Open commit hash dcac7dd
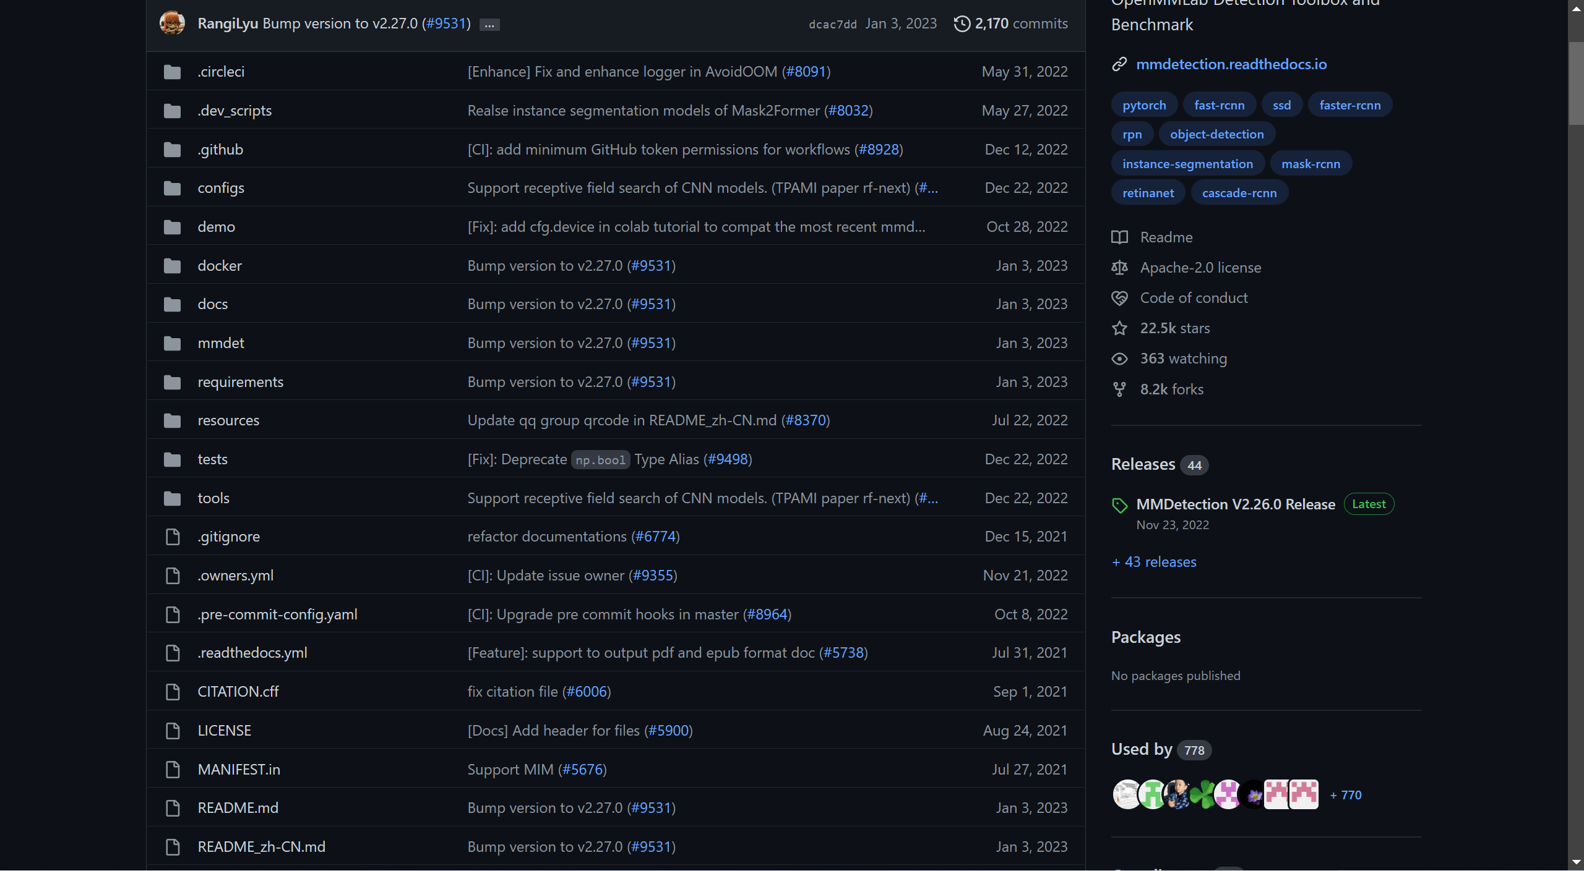1584x871 pixels. click(832, 24)
